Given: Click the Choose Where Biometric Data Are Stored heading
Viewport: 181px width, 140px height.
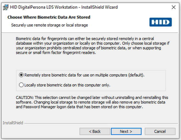Looking at the screenshot, I should [x=49, y=17].
